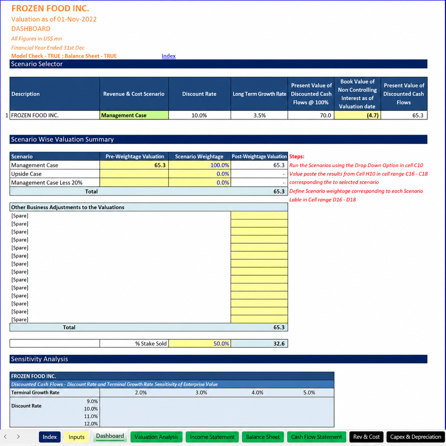
Task: Select the Upside Case scenario label
Action: tap(55, 174)
